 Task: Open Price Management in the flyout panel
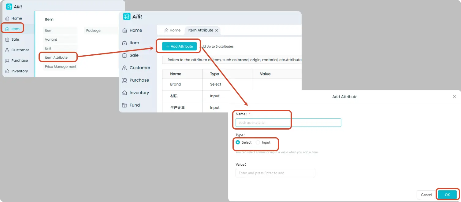tap(60, 67)
